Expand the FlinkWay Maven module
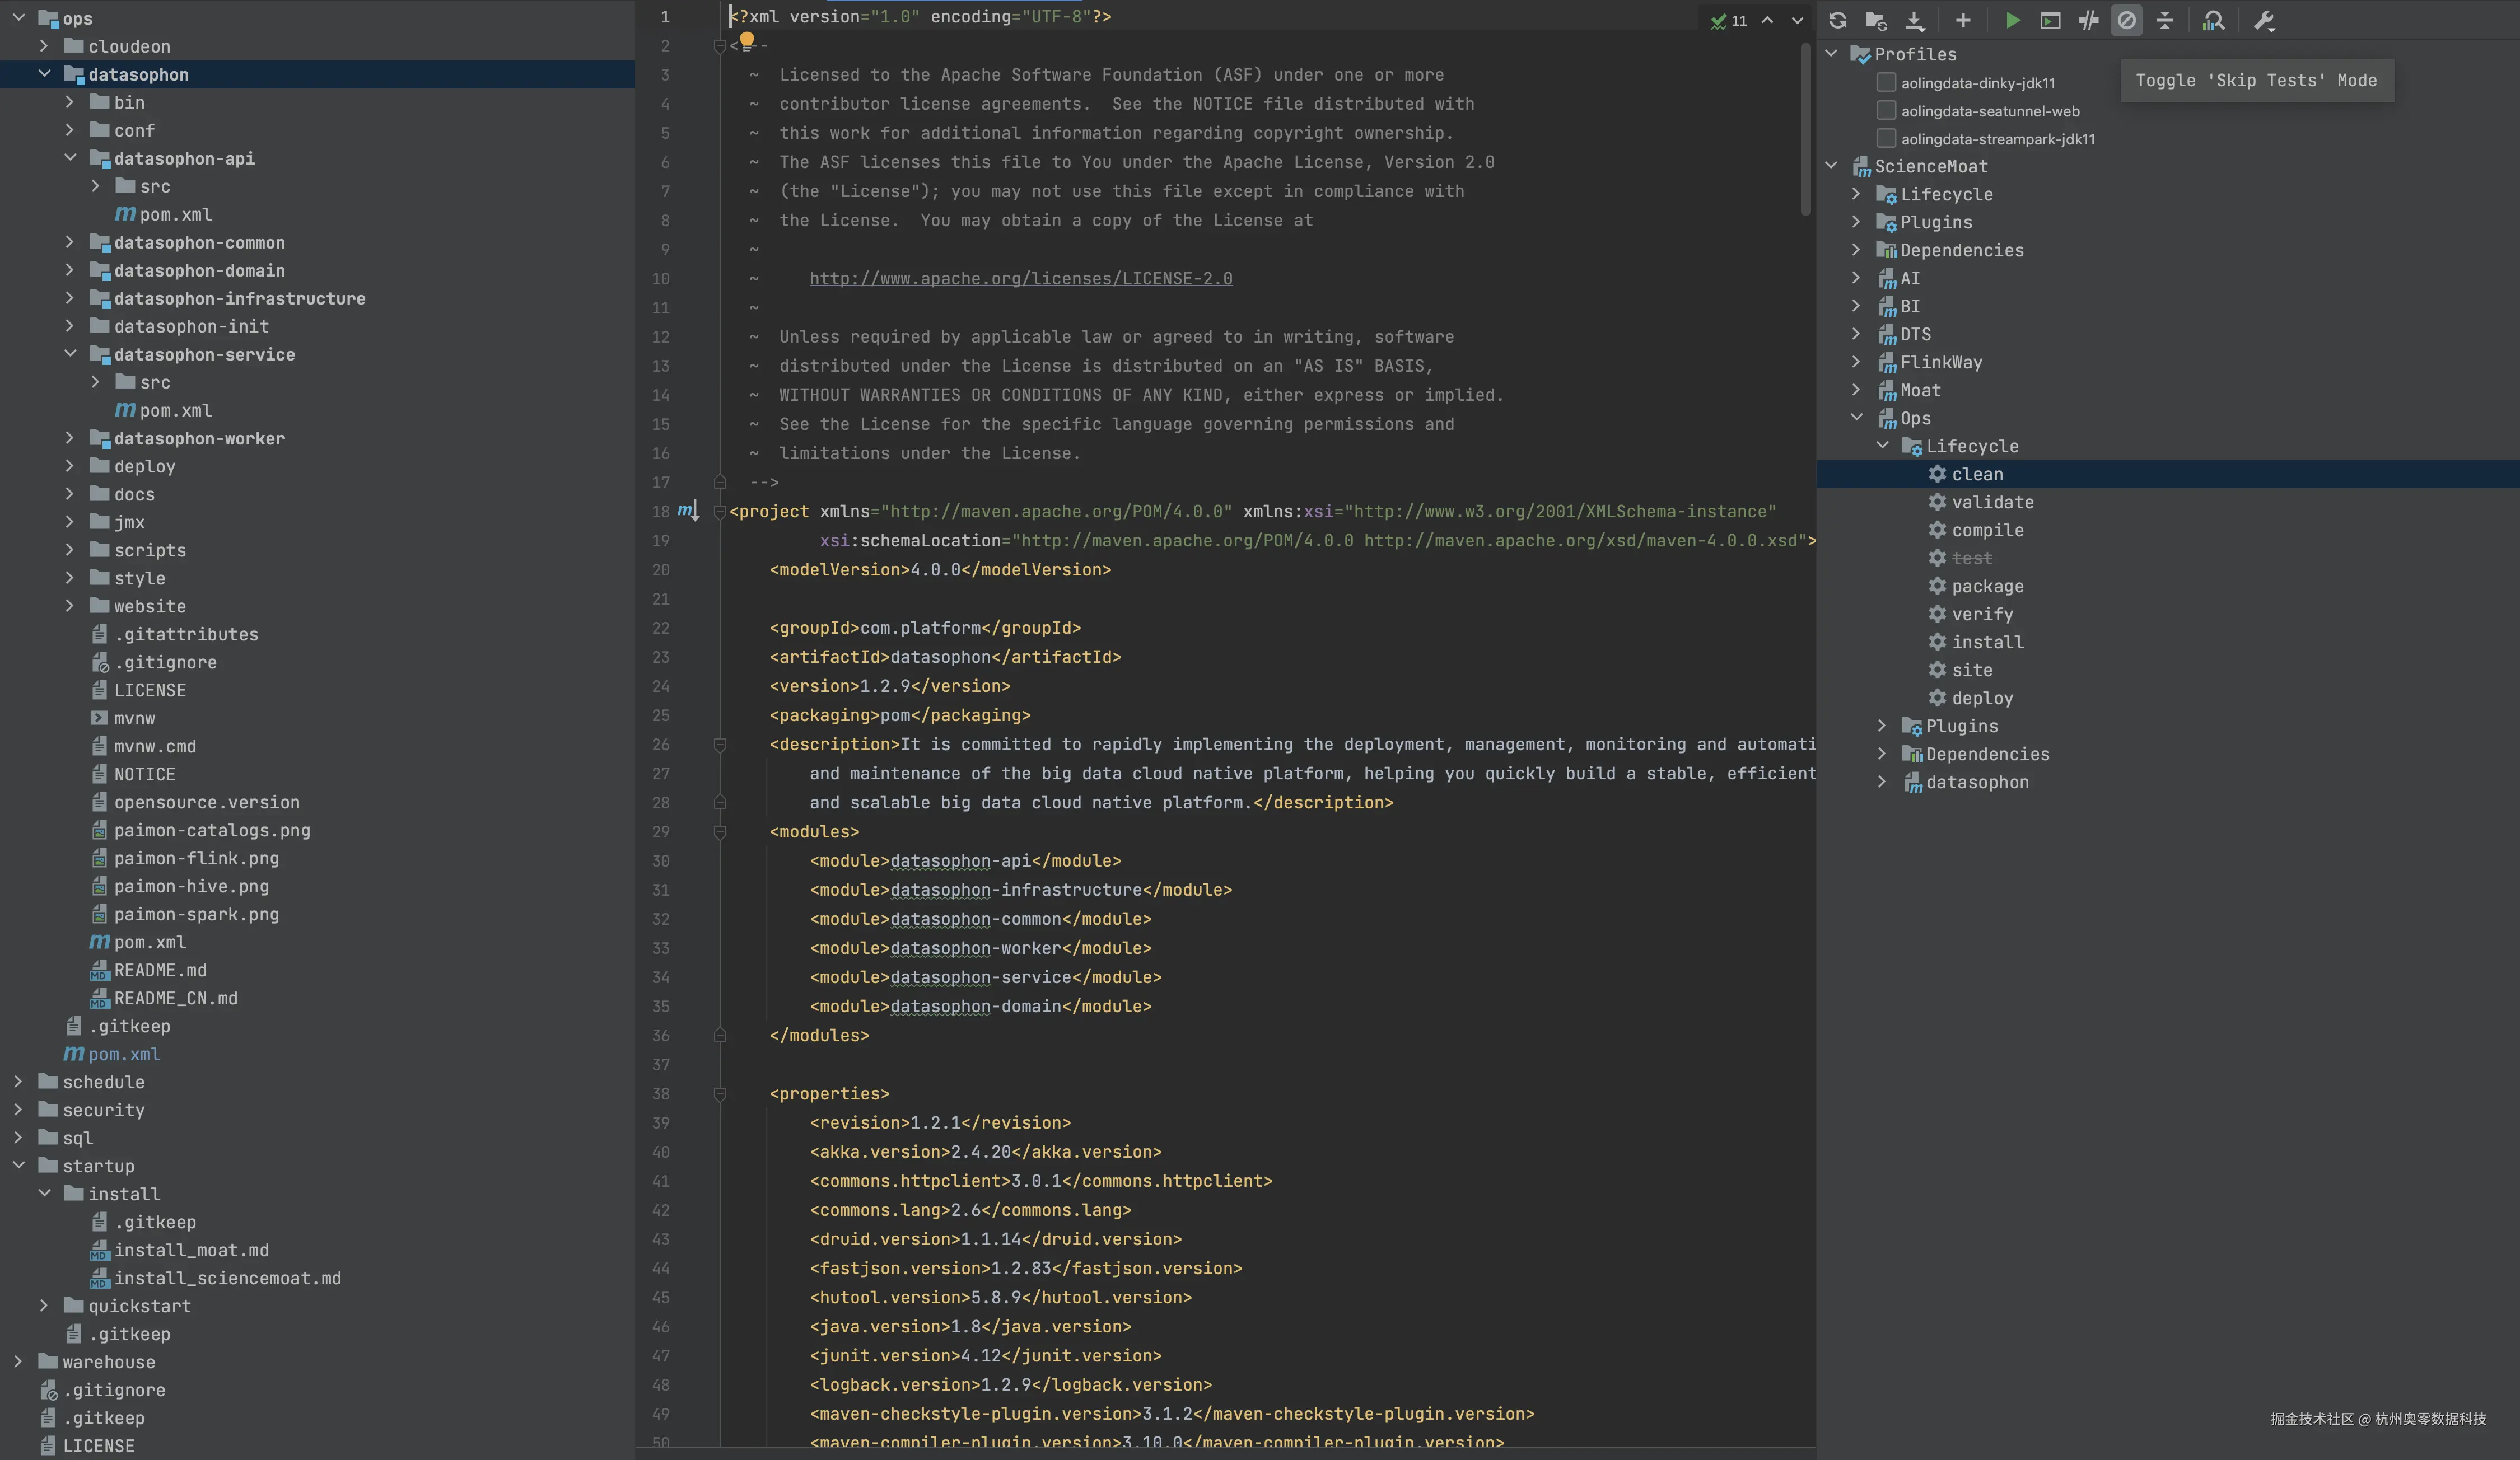This screenshot has height=1460, width=2520. point(1856,362)
